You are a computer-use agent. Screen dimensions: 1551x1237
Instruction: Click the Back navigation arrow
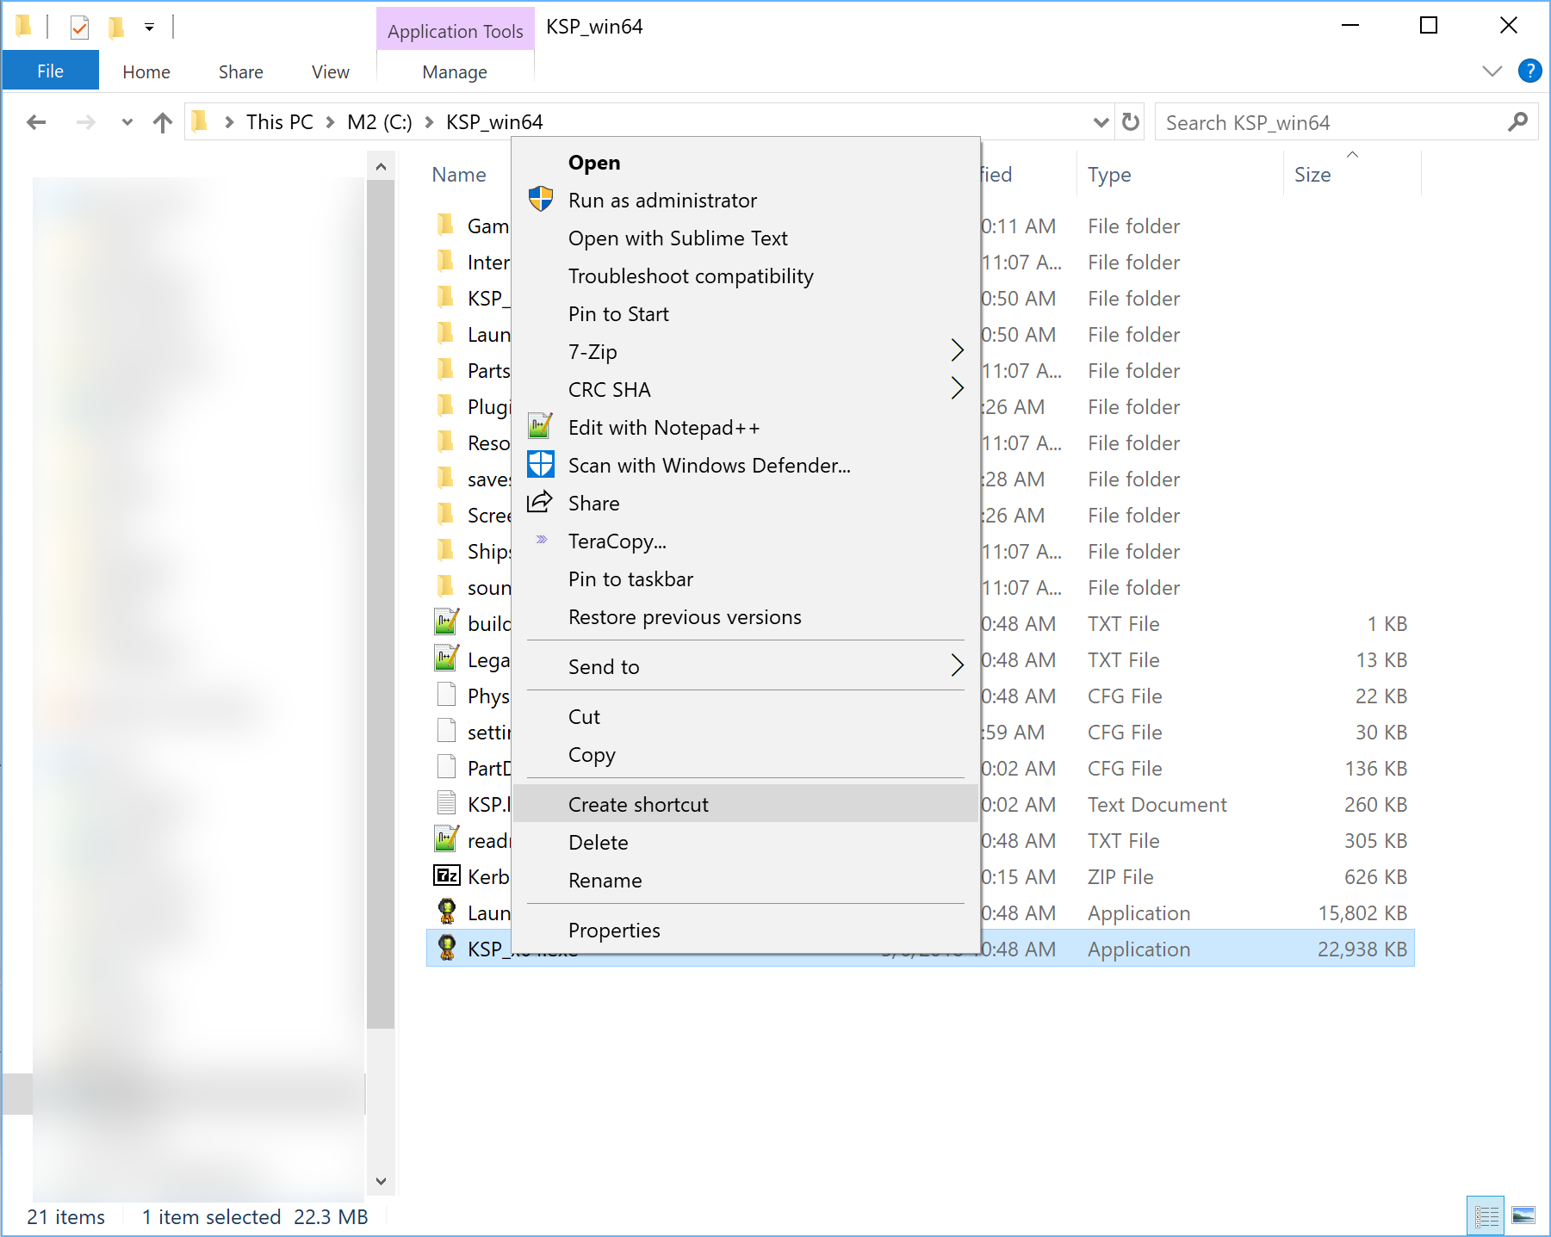(36, 122)
